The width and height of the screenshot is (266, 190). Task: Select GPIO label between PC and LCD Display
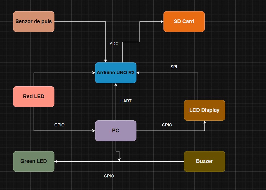167,125
